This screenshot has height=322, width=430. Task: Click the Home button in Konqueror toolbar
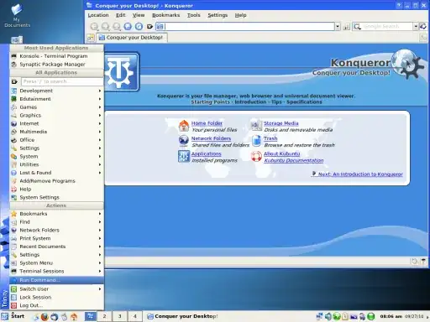[128, 27]
